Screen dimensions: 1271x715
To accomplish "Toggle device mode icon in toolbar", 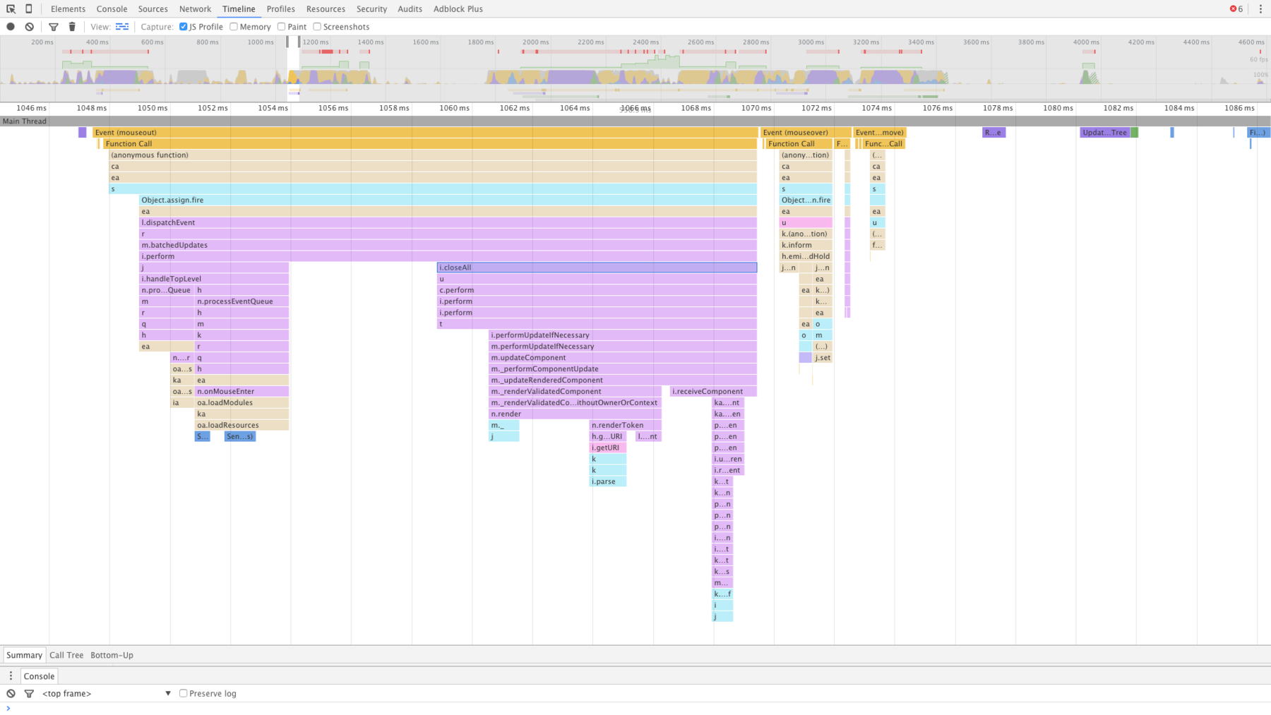I will (x=29, y=8).
